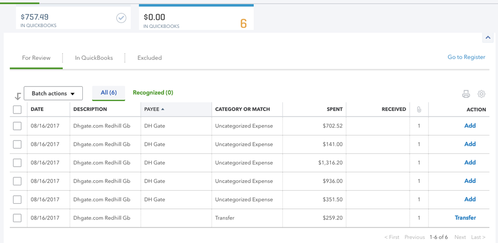Click the sort arrow beside Batch actions
This screenshot has width=498, height=243.
(18, 96)
